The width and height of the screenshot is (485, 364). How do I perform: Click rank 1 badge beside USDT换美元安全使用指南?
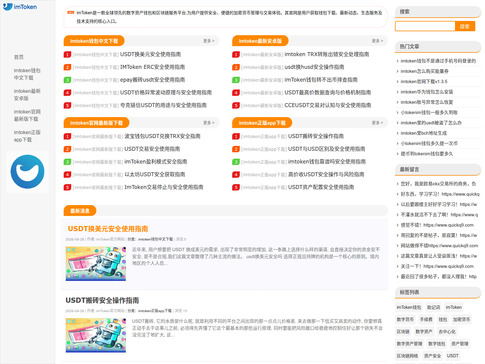tap(67, 55)
